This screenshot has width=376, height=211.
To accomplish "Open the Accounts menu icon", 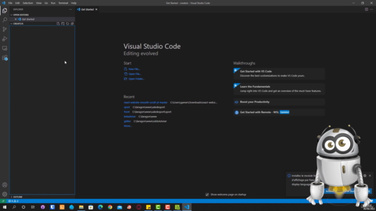I will coord(5,185).
